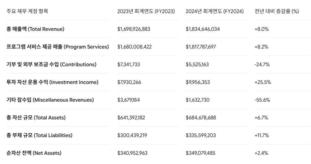Select the +8.2% change cell
This screenshot has height=164, width=311.
point(262,47)
